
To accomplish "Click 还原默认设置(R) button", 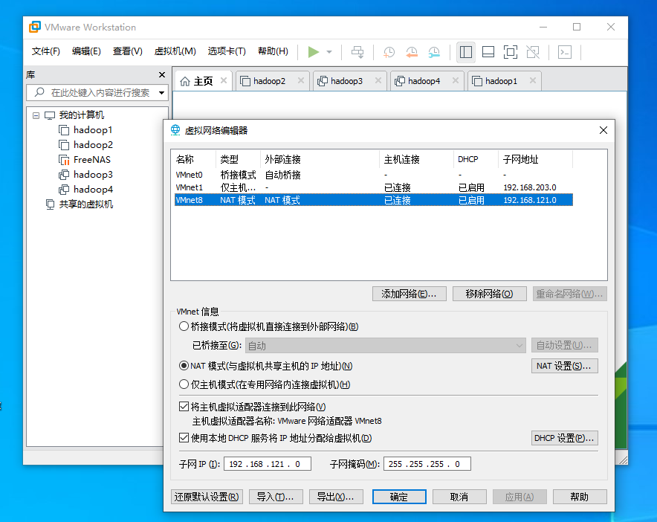I will click(x=207, y=497).
